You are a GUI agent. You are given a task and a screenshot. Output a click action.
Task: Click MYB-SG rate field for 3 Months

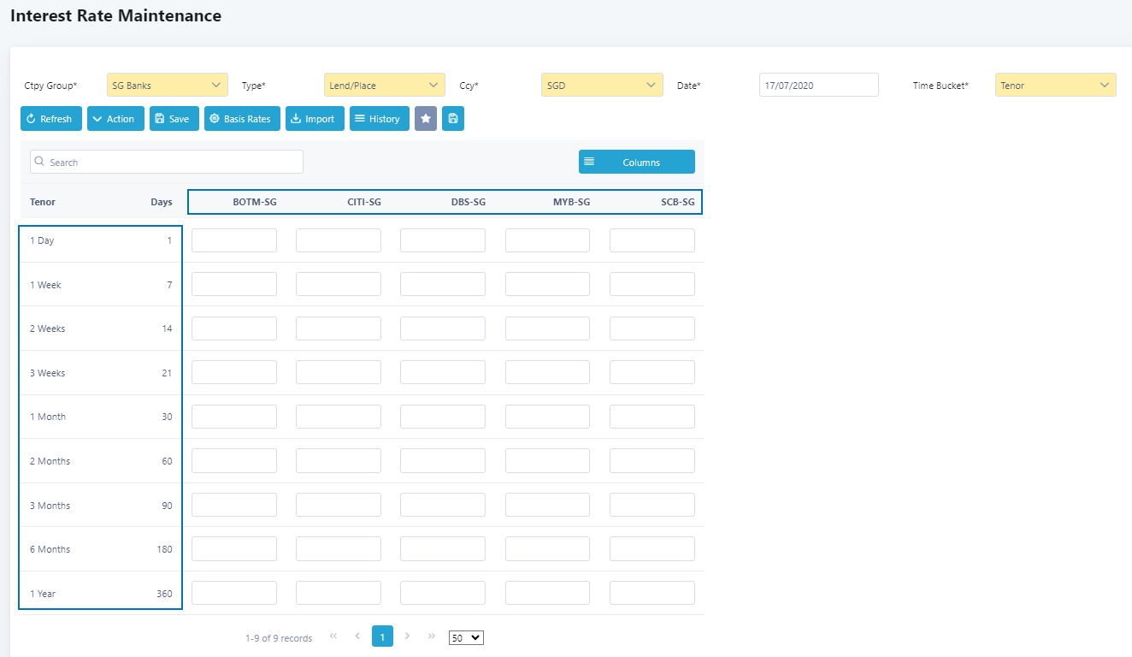click(x=547, y=505)
